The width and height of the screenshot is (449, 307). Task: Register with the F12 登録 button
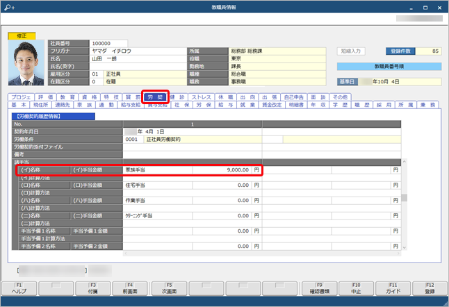click(x=430, y=289)
